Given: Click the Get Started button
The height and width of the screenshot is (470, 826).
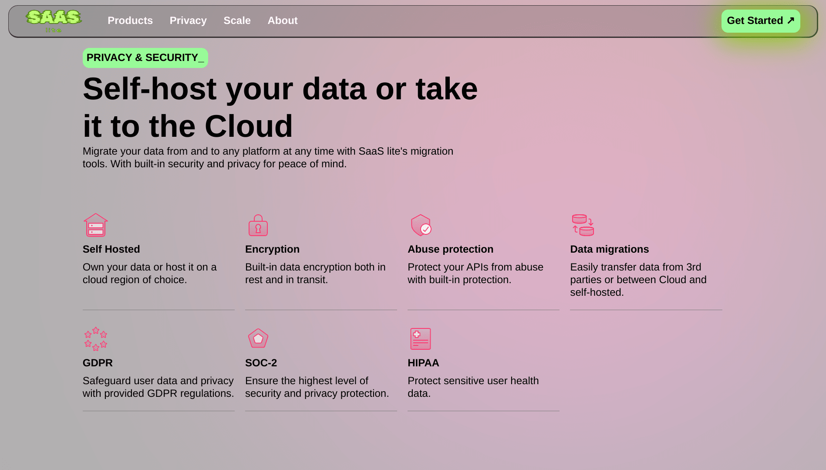Looking at the screenshot, I should coord(761,21).
